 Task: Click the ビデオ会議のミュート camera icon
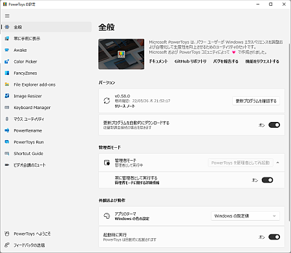7,165
